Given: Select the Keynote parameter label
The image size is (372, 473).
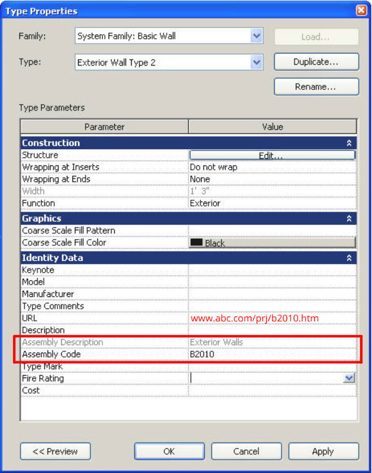Looking at the screenshot, I should pos(38,270).
